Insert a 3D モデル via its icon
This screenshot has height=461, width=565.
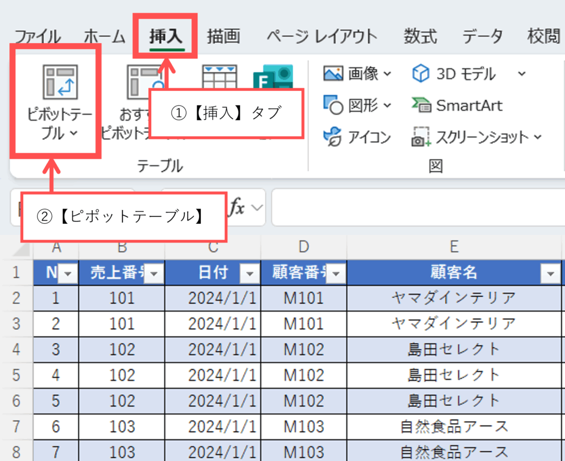tap(421, 73)
